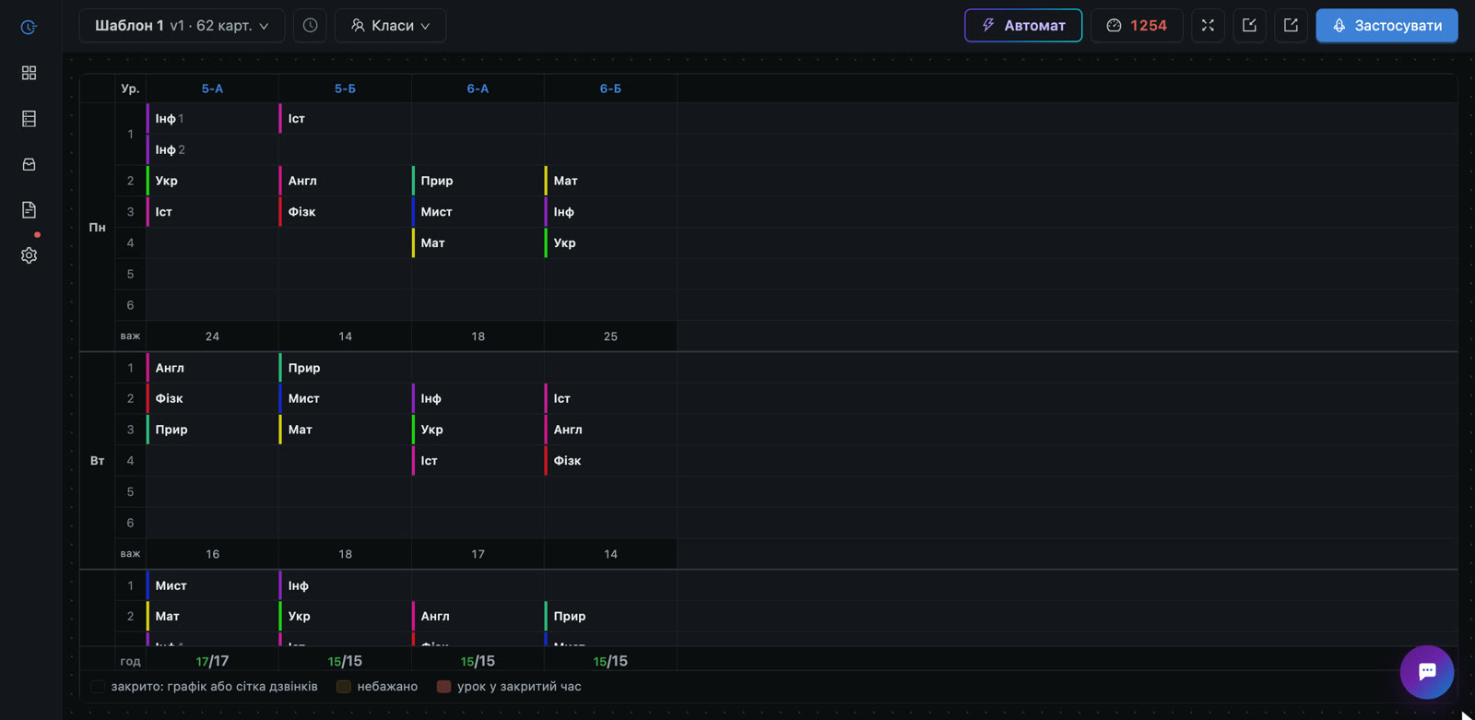
Task: Click the закрито legend color swatch
Action: click(x=98, y=687)
